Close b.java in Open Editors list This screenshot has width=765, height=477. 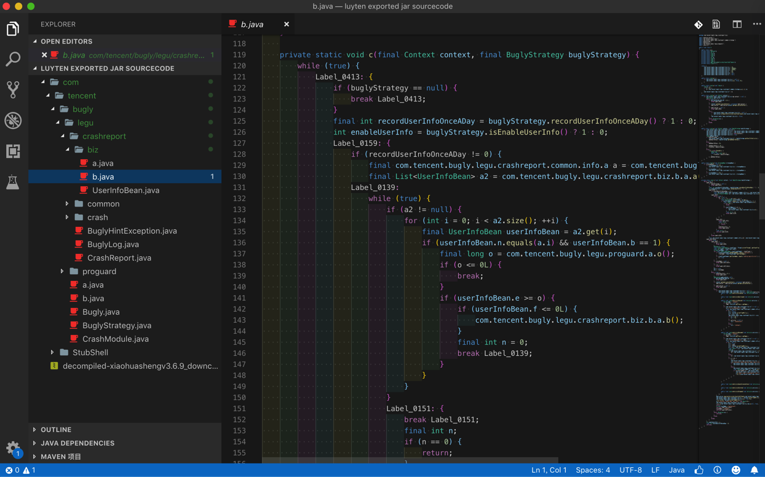[44, 55]
